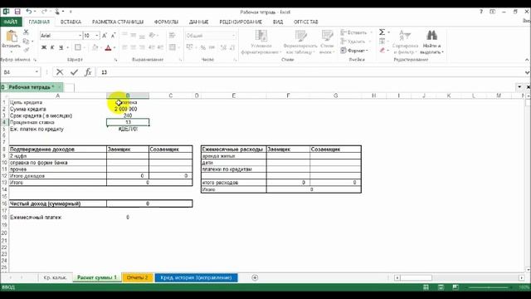Clear contents using the eraser icon

coord(382,50)
